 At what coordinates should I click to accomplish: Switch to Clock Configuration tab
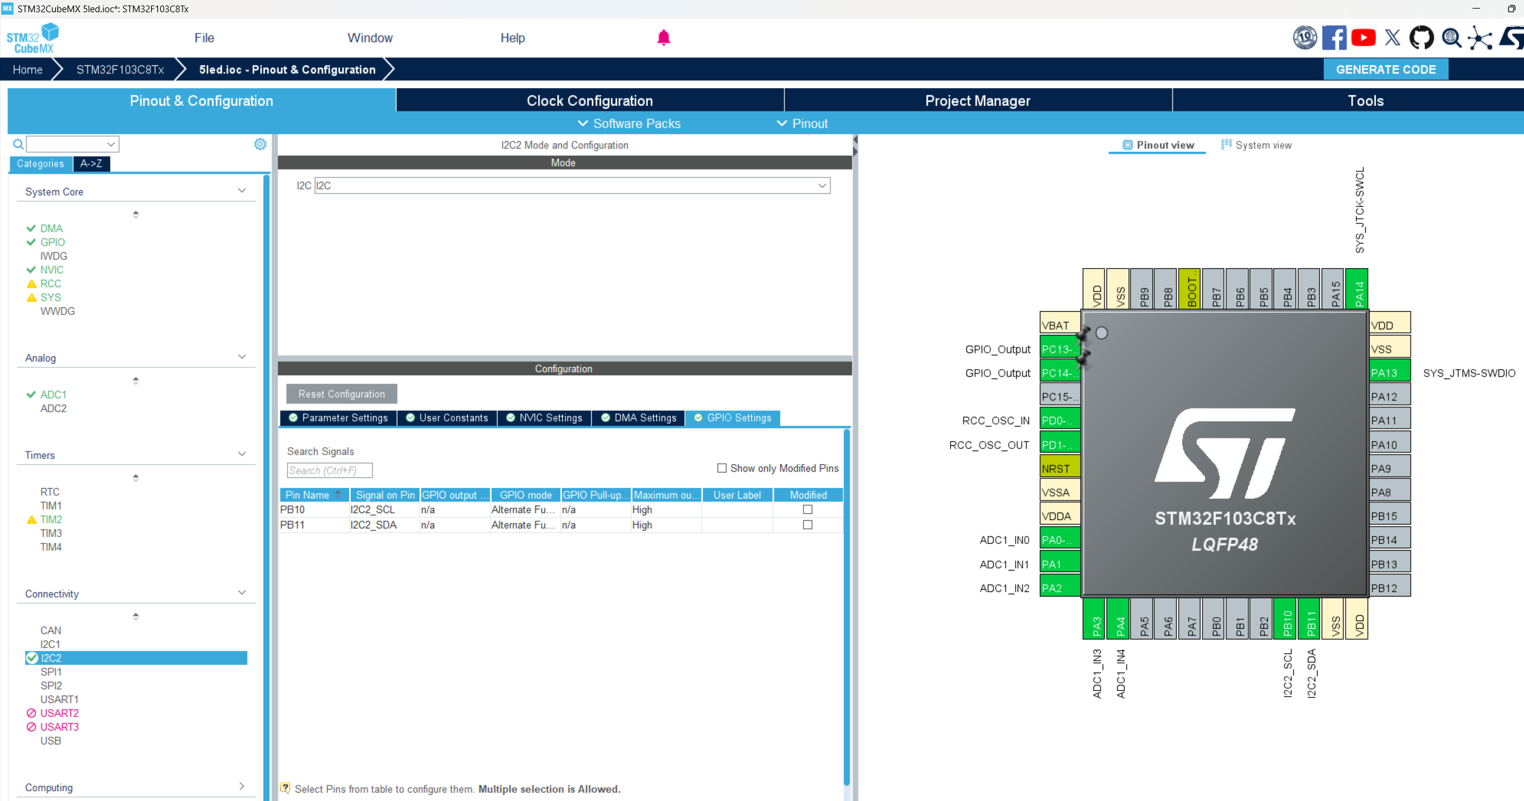click(x=590, y=100)
